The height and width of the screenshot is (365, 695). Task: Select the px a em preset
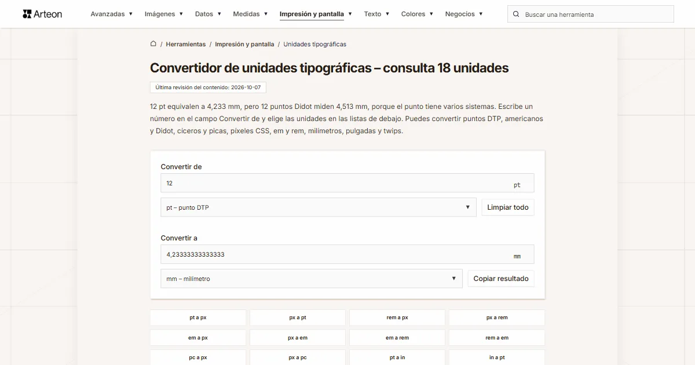[298, 338]
